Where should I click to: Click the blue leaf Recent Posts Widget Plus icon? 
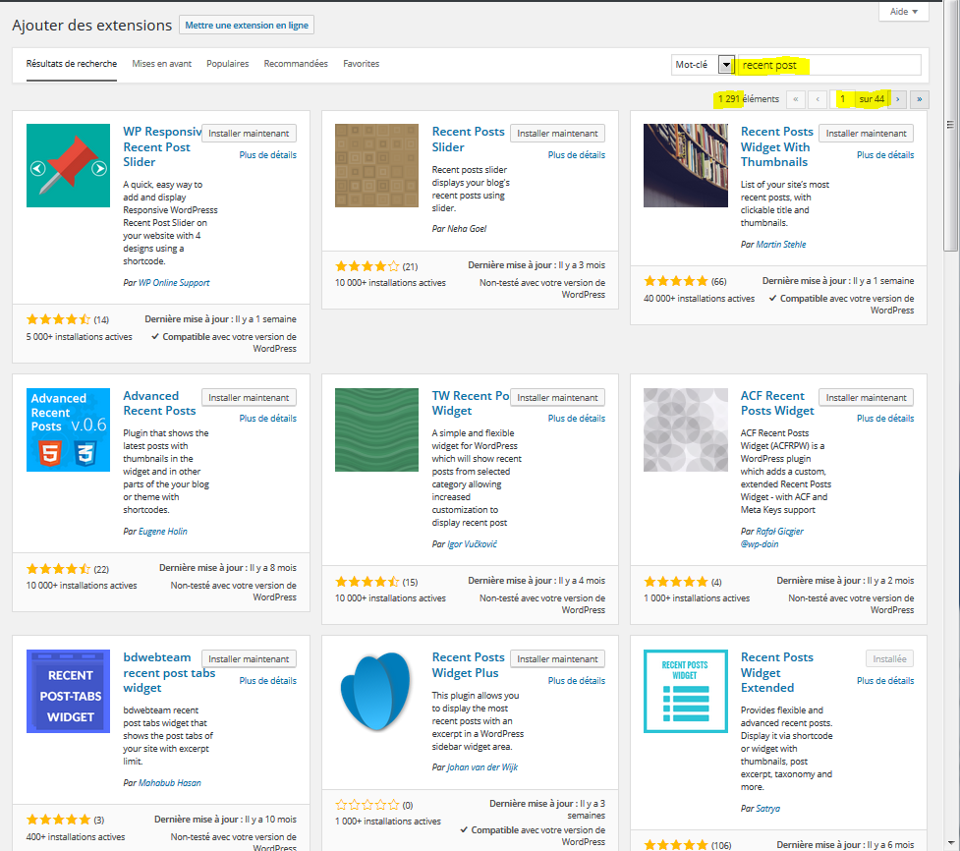coord(376,691)
